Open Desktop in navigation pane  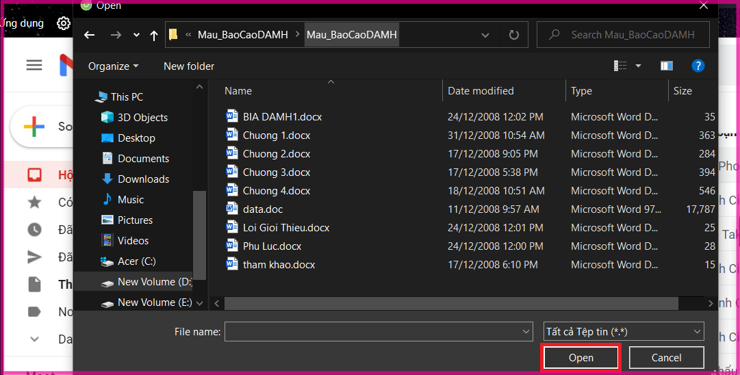pos(129,138)
